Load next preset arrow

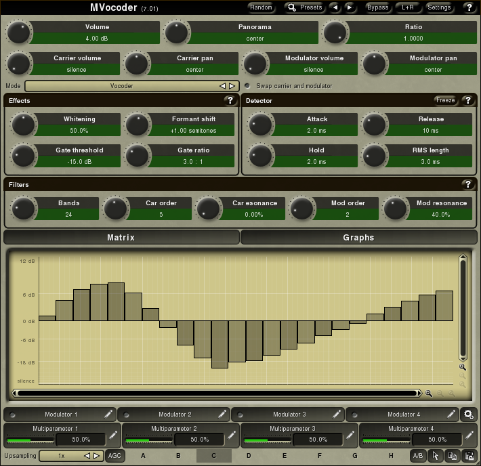(349, 7)
